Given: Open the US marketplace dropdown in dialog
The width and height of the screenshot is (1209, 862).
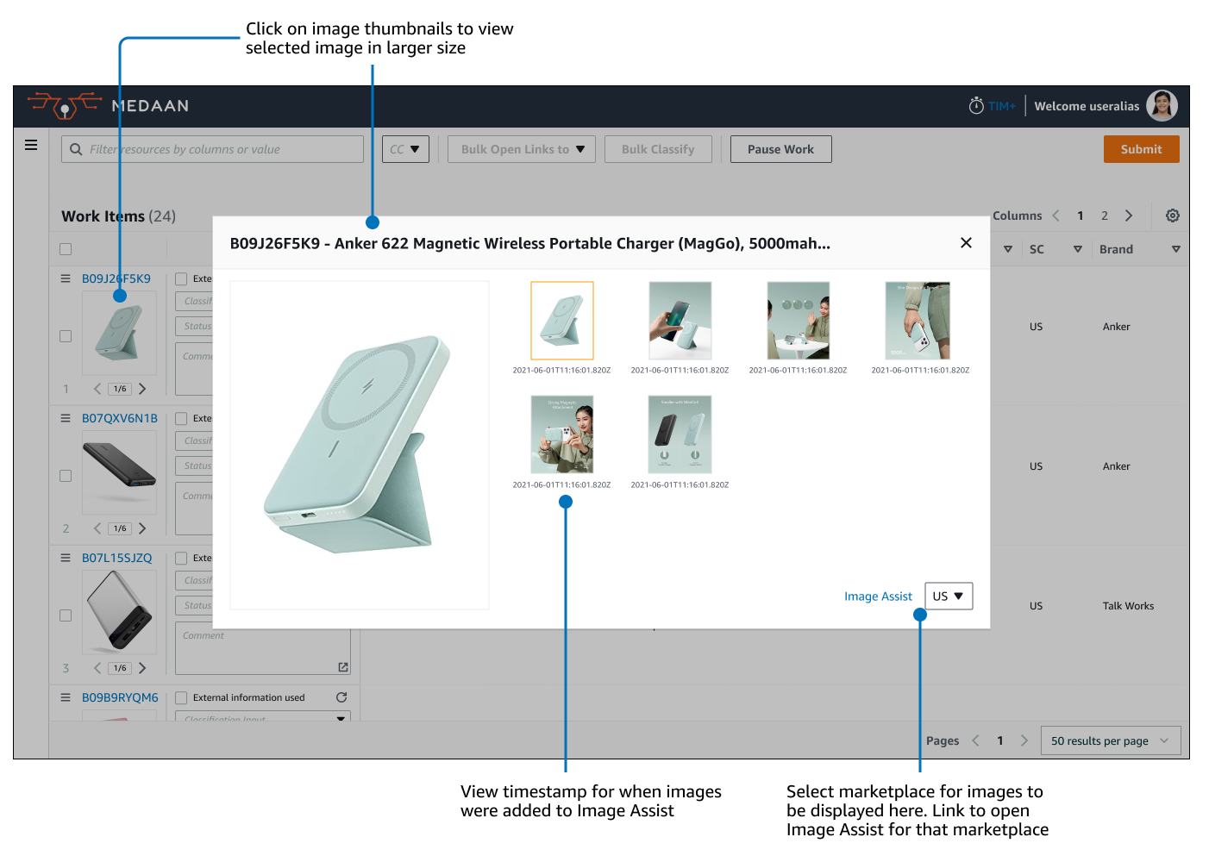Looking at the screenshot, I should (x=949, y=596).
